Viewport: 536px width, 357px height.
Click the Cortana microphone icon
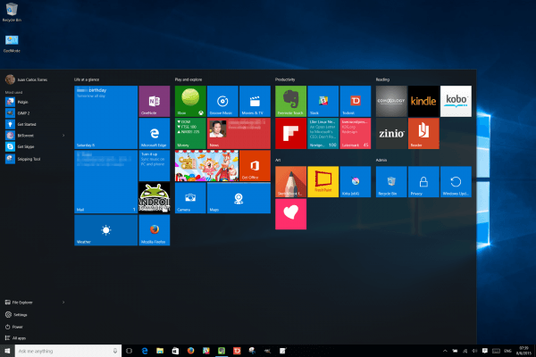coord(115,351)
